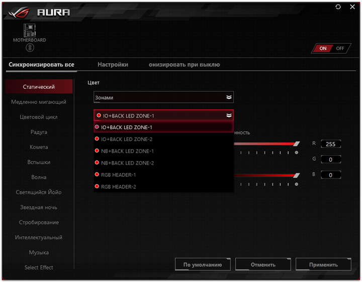The height and width of the screenshot is (282, 362).
Task: Click the G value field
Action: 331,160
